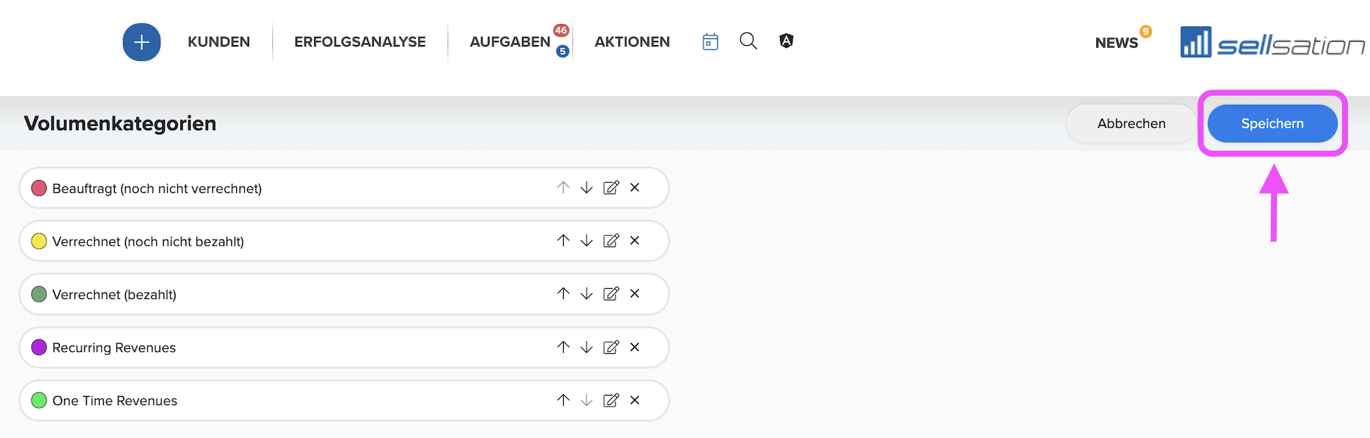Screen dimensions: 1370x438
Task: Move One Time Revenues up with arrow
Action: click(563, 400)
